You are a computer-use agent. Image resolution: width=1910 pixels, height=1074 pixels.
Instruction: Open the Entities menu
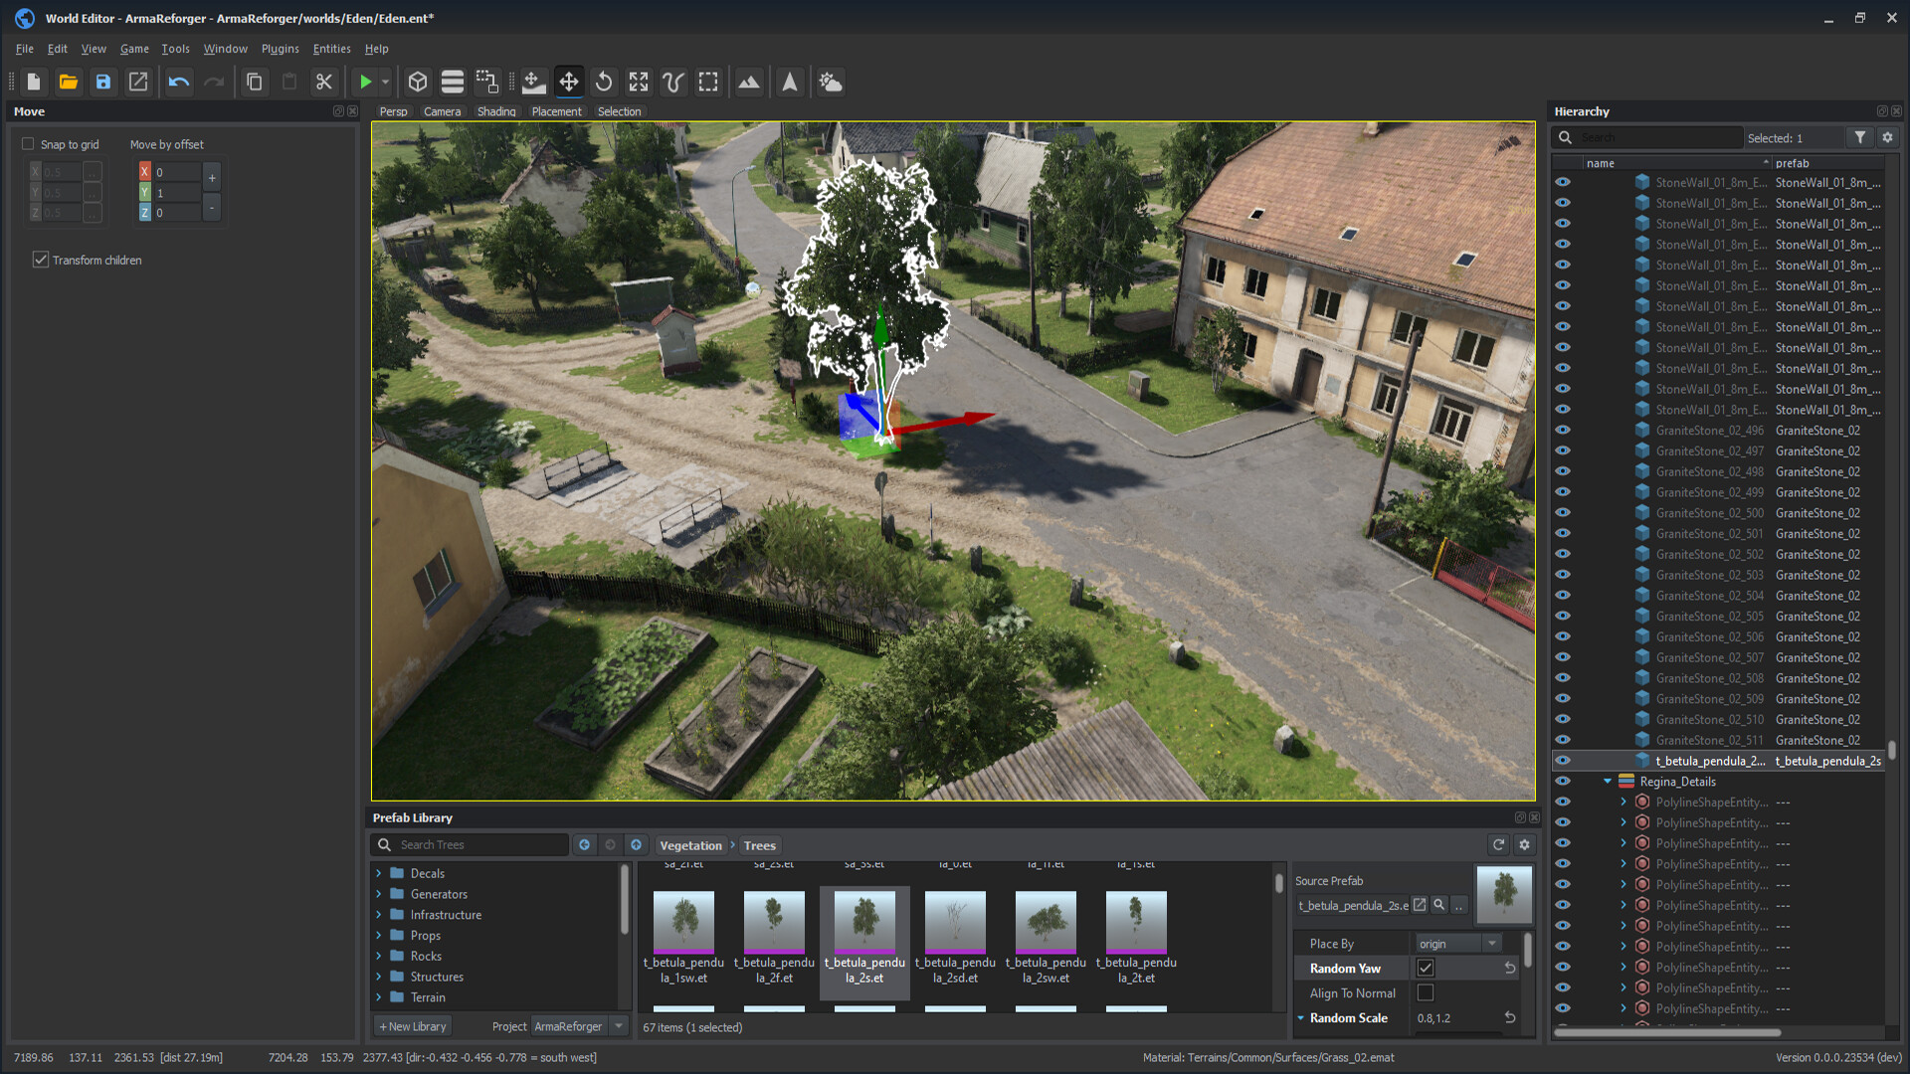(x=331, y=48)
